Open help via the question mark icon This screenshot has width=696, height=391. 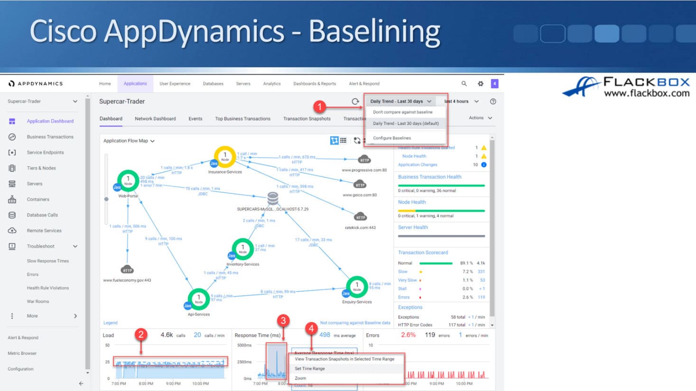493,101
